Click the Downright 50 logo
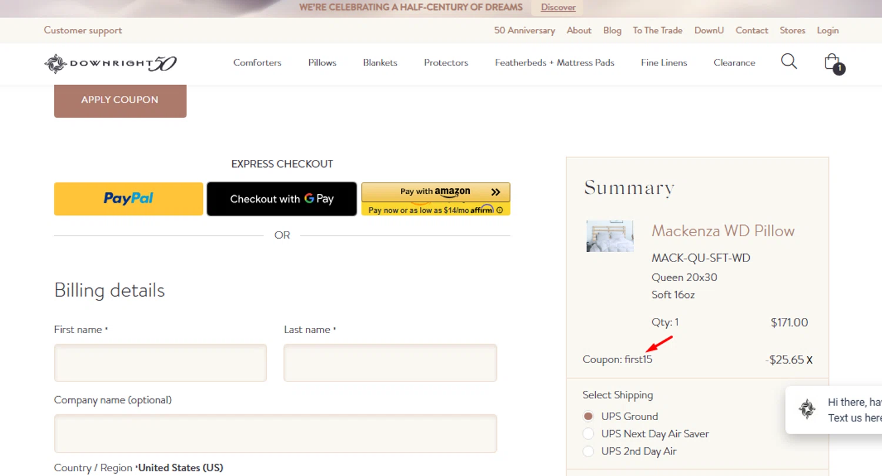882x476 pixels. point(110,63)
